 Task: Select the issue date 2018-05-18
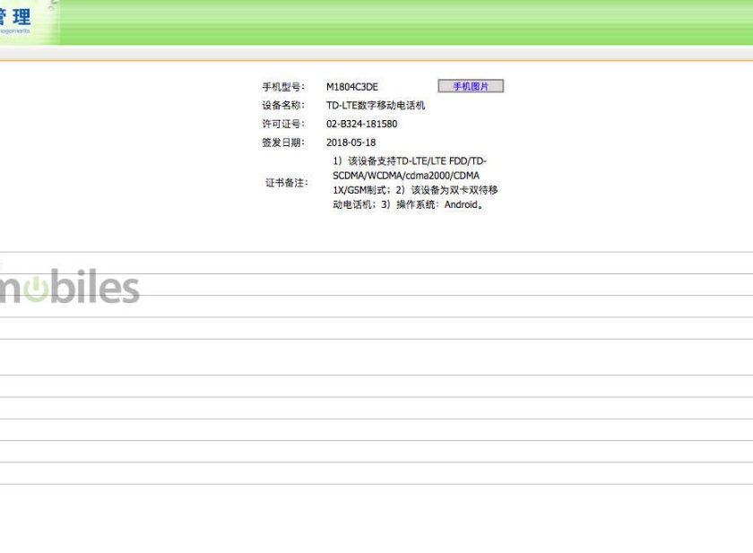coord(351,143)
